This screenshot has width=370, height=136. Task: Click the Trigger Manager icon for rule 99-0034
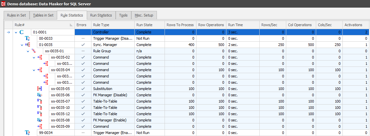[x=28, y=133]
